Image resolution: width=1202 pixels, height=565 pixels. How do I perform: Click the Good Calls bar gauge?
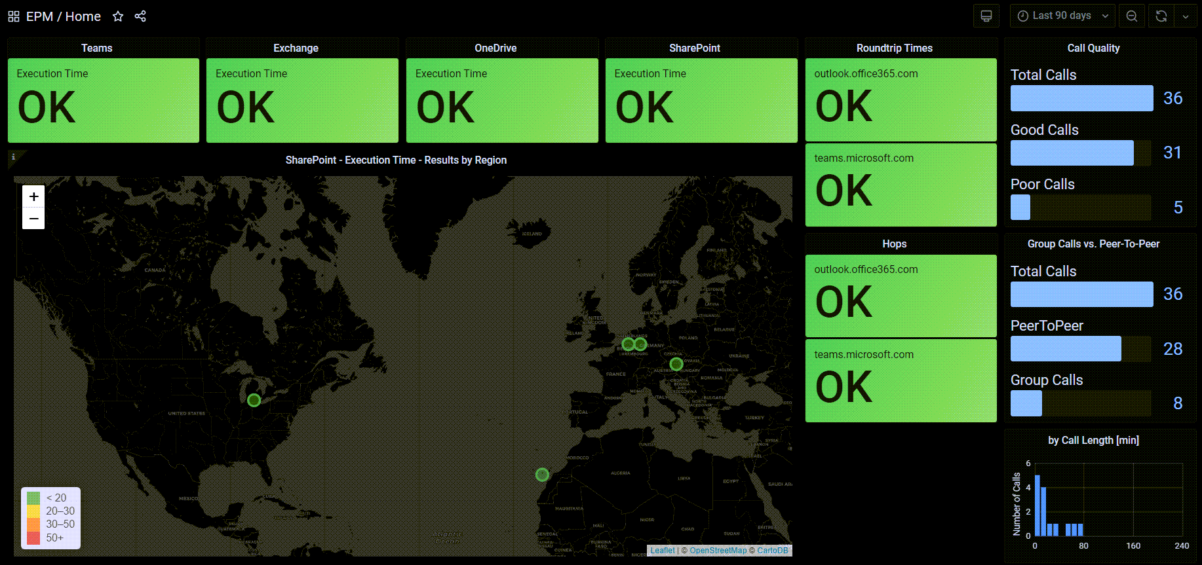point(1081,153)
